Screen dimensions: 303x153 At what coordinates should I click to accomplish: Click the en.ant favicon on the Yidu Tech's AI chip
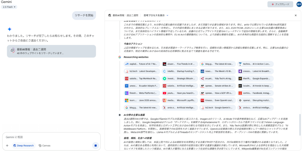point(202,78)
